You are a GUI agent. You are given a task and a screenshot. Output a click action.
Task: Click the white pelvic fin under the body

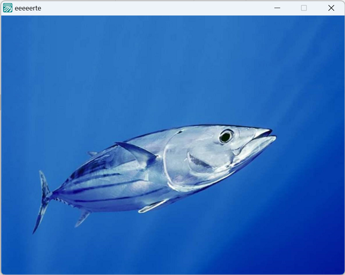pos(152,207)
